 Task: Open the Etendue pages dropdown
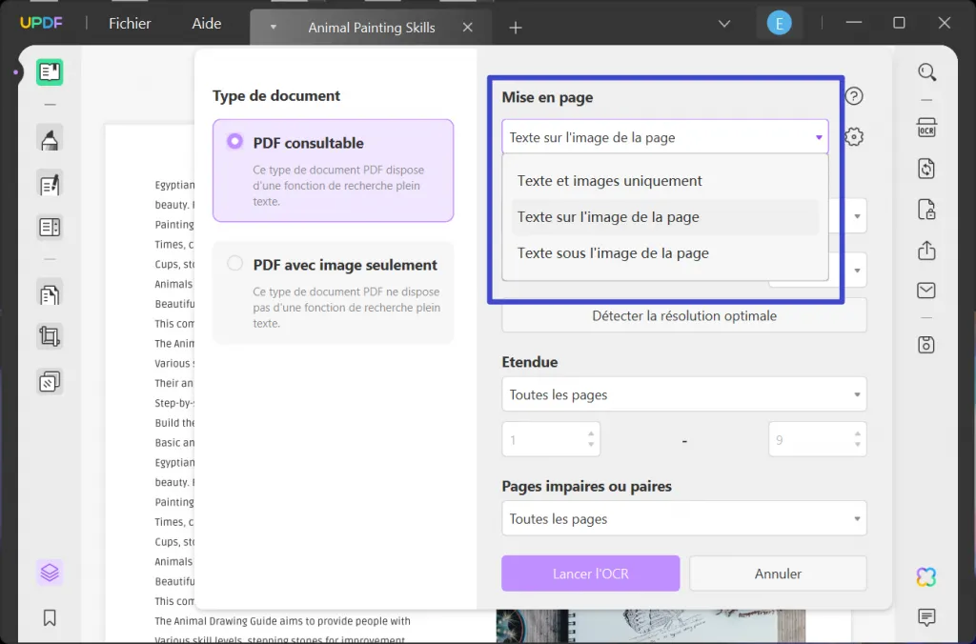click(x=683, y=393)
